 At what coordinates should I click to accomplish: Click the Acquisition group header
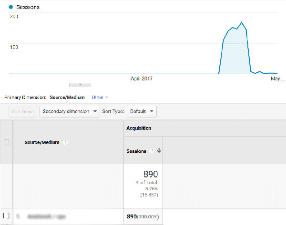click(139, 128)
